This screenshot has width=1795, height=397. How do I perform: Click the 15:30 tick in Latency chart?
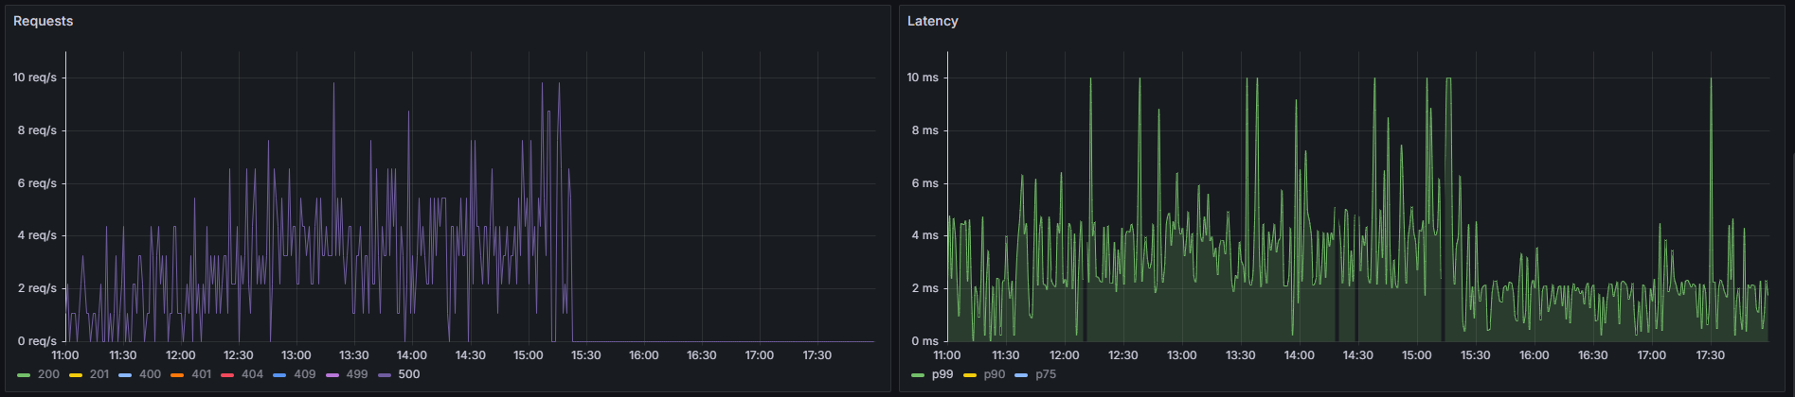(1476, 355)
